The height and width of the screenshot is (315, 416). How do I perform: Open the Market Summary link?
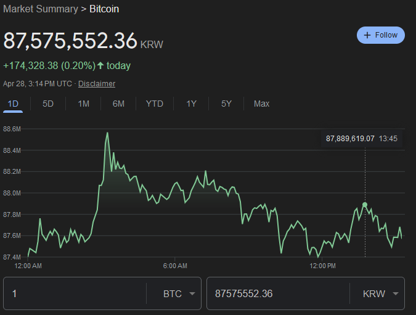coord(41,9)
